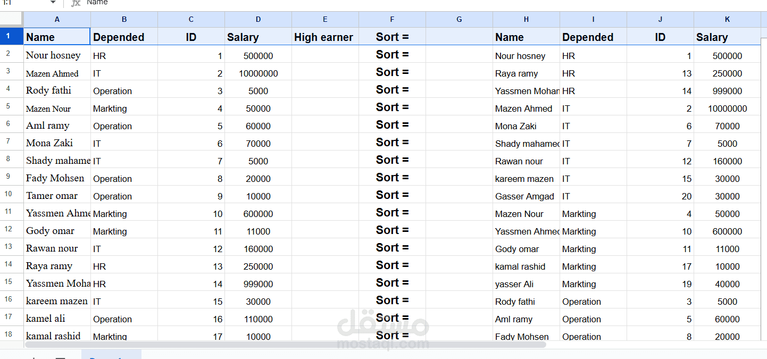Viewport: 767px width, 359px height.
Task: Open the active sheet tab at bottom
Action: click(111, 355)
